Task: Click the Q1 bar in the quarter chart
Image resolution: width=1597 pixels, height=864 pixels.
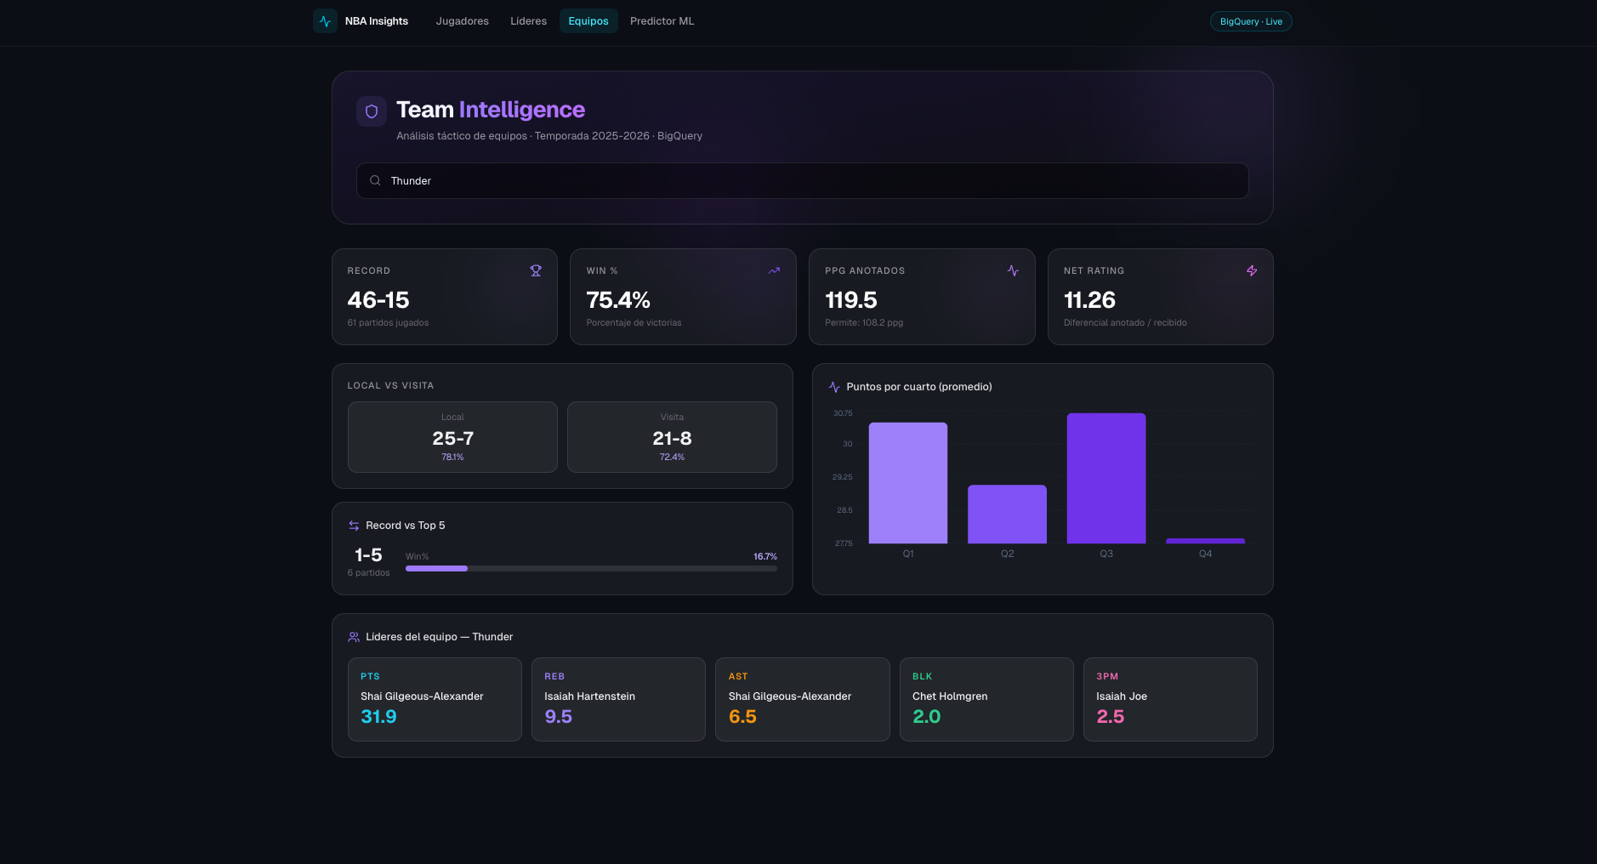Action: click(908, 482)
